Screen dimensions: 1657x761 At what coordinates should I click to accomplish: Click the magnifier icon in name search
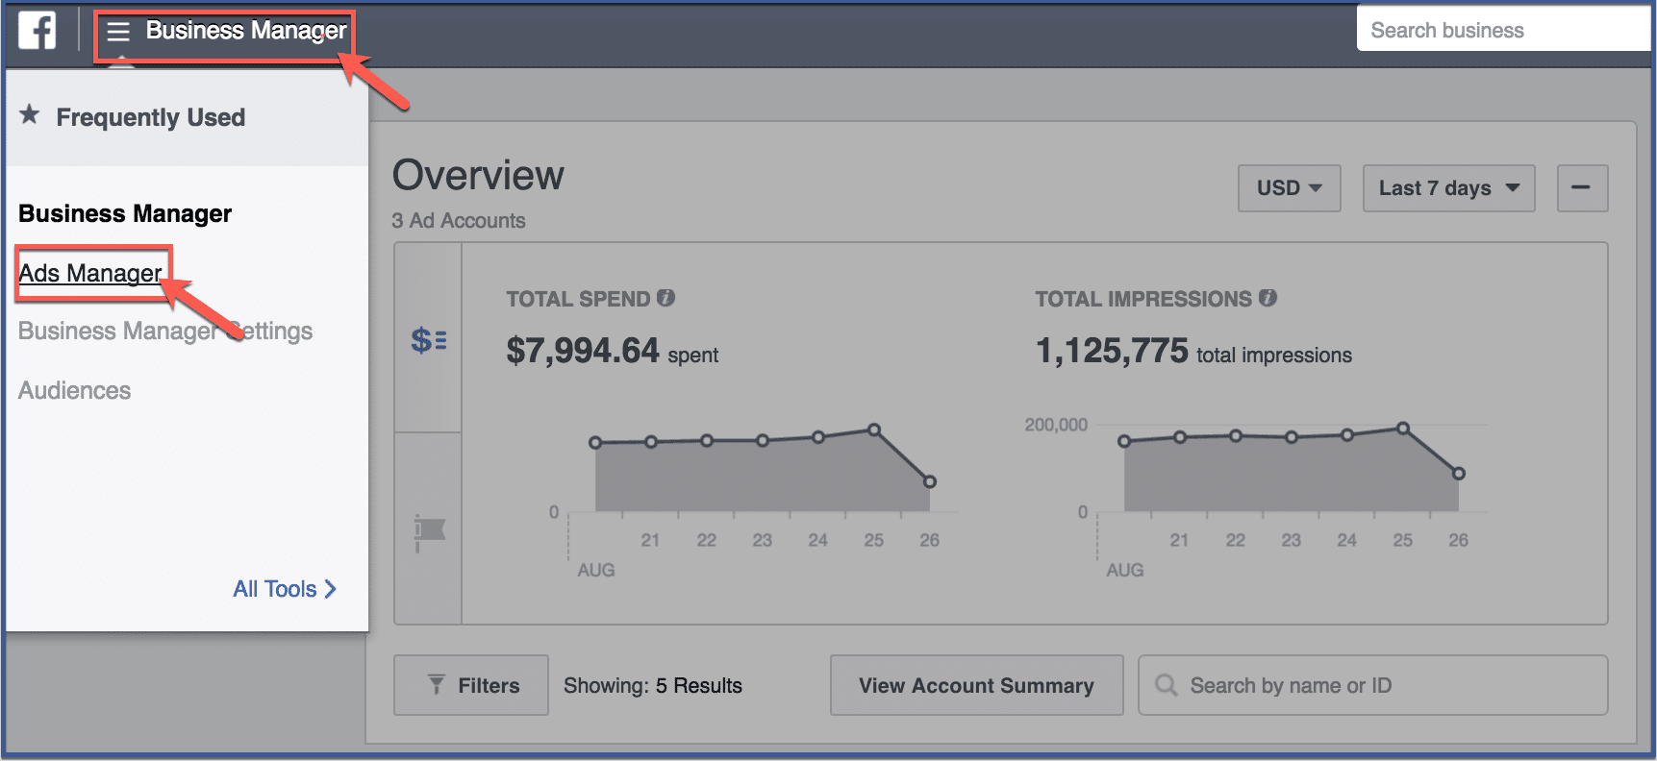click(1167, 685)
